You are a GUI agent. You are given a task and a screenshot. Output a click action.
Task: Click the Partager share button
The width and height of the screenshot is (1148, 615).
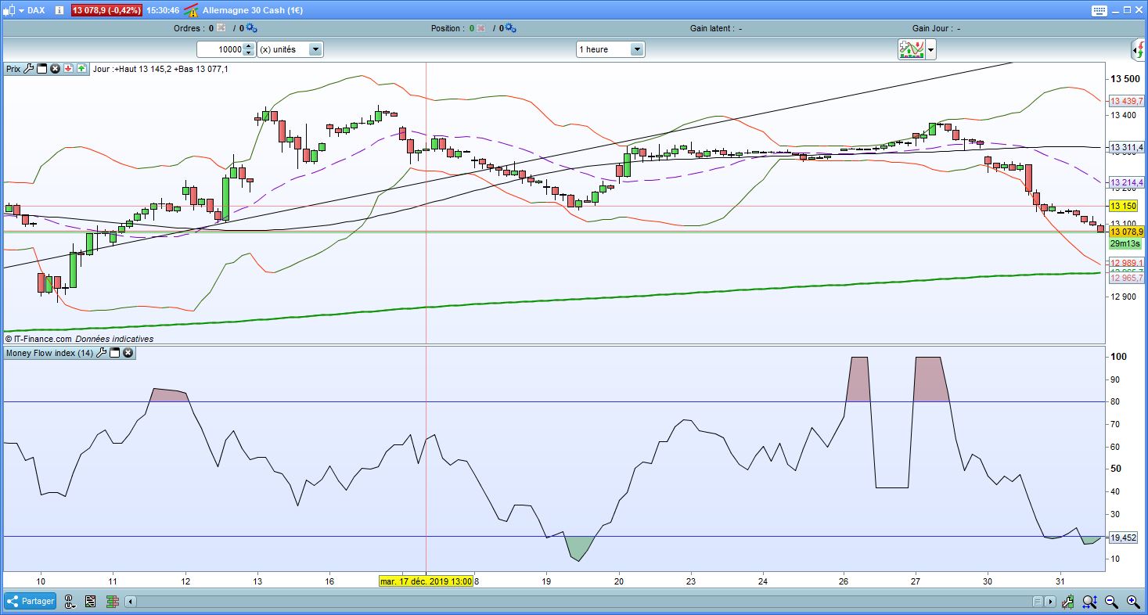(31, 601)
